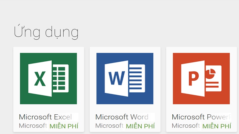The height and width of the screenshot is (134, 239).
Task: Click the white margin of the Excel card
Action: click(x=16, y=89)
